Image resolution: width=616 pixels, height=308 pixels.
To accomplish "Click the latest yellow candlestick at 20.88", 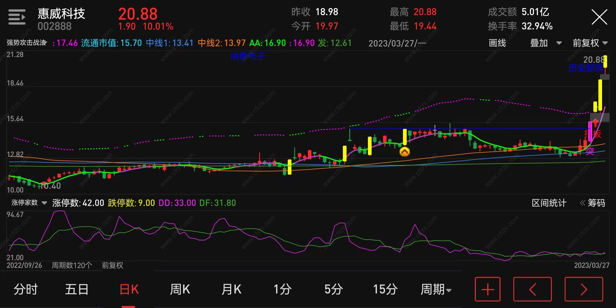I will tap(605, 61).
